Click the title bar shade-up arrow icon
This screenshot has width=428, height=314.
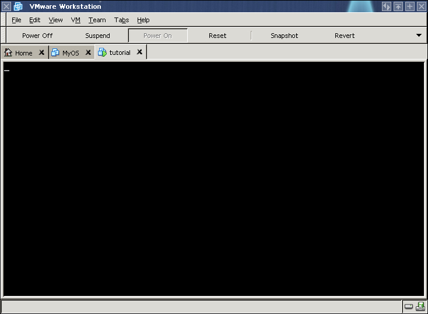pos(398,6)
